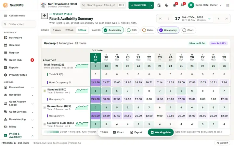Open Reports from sidebar
The image size is (234, 146).
click(x=14, y=67)
